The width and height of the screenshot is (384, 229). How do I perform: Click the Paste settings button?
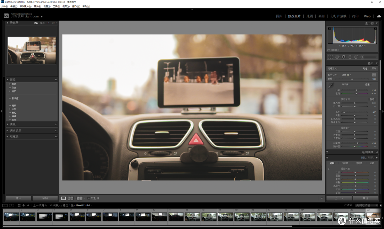coord(45,198)
